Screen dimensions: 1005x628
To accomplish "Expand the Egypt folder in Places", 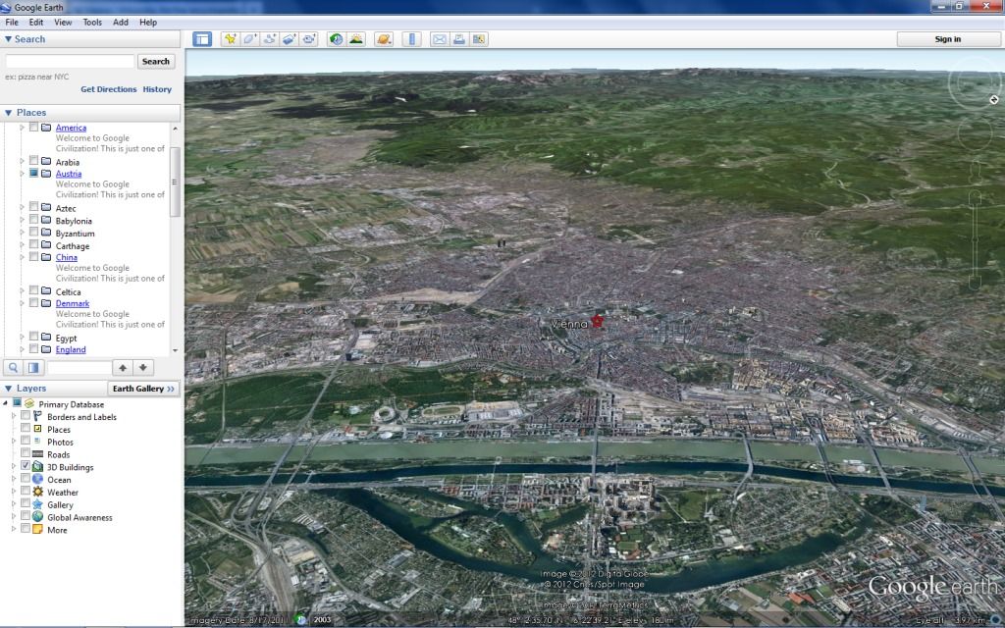I will coord(22,338).
